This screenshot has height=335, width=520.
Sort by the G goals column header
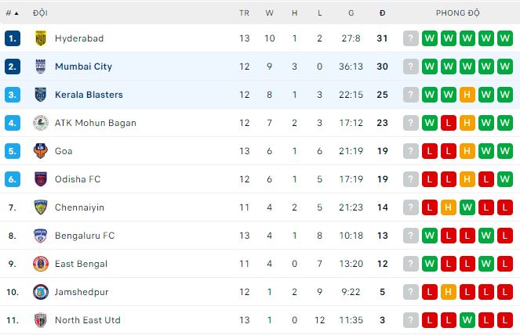coord(351,13)
